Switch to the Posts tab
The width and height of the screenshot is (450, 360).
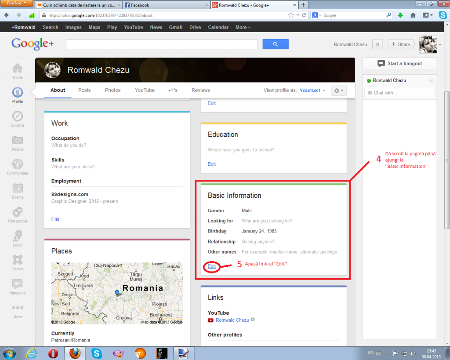[84, 90]
